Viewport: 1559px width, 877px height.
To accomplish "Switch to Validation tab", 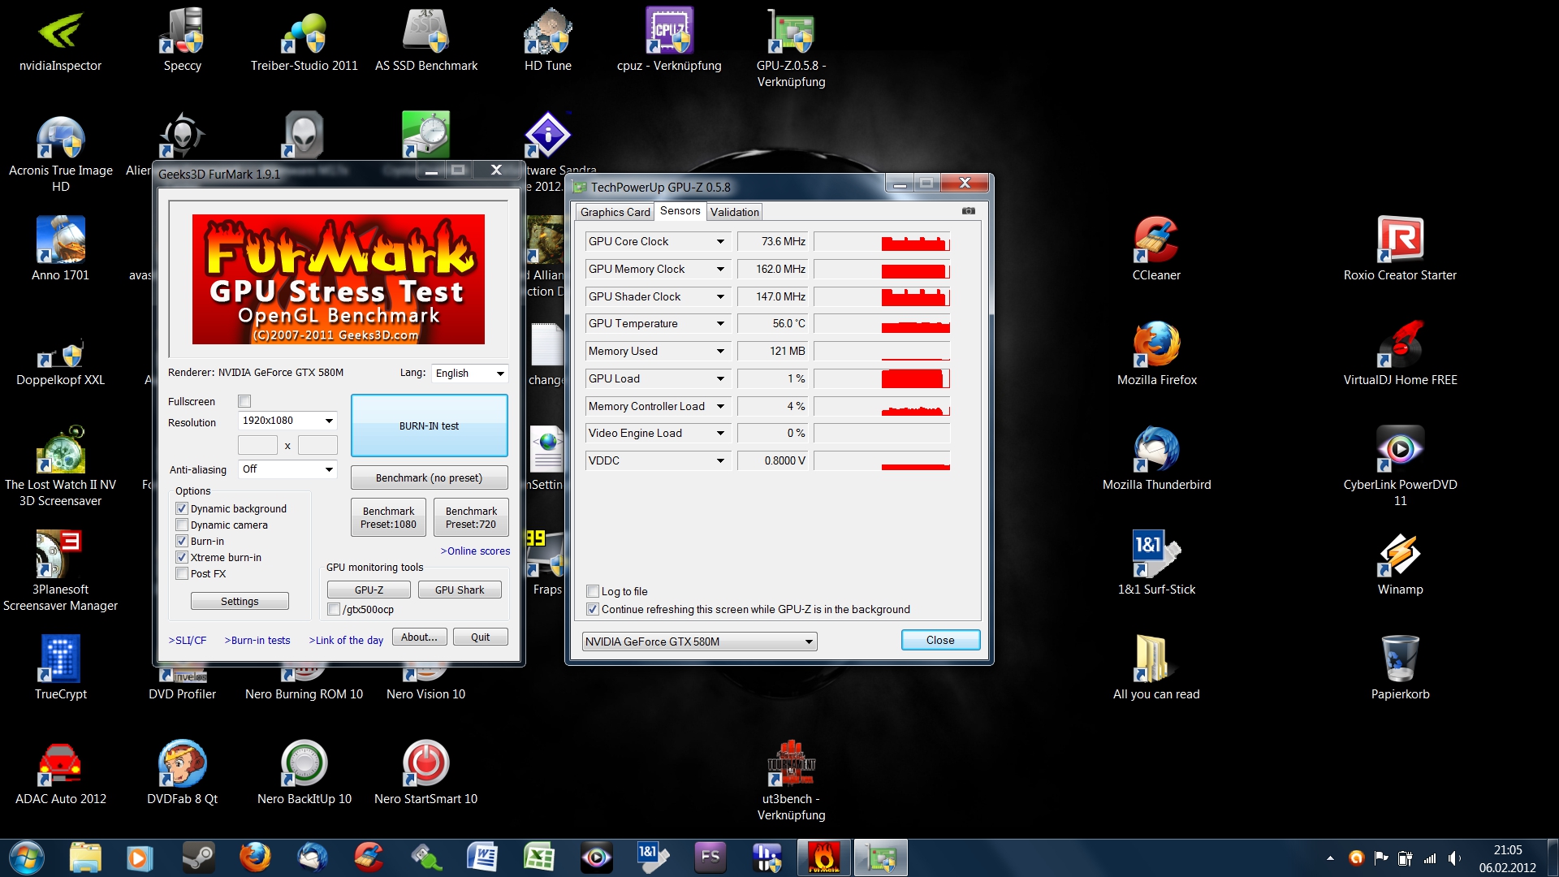I will click(x=734, y=212).
